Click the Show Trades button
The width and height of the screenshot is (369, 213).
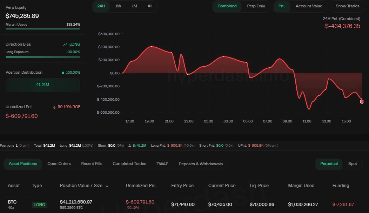(x=347, y=6)
